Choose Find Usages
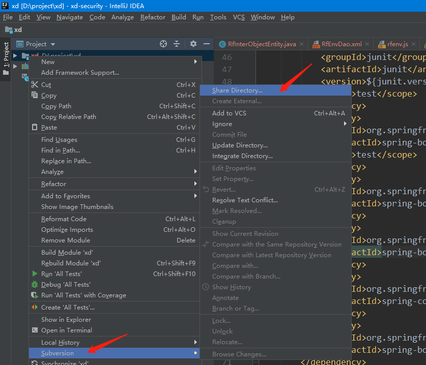 pyautogui.click(x=114, y=139)
